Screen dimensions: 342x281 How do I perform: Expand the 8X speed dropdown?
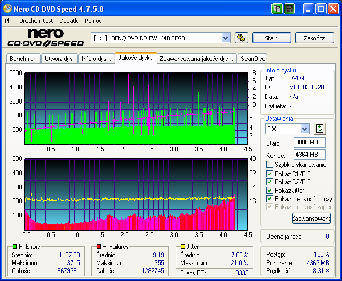(304, 129)
